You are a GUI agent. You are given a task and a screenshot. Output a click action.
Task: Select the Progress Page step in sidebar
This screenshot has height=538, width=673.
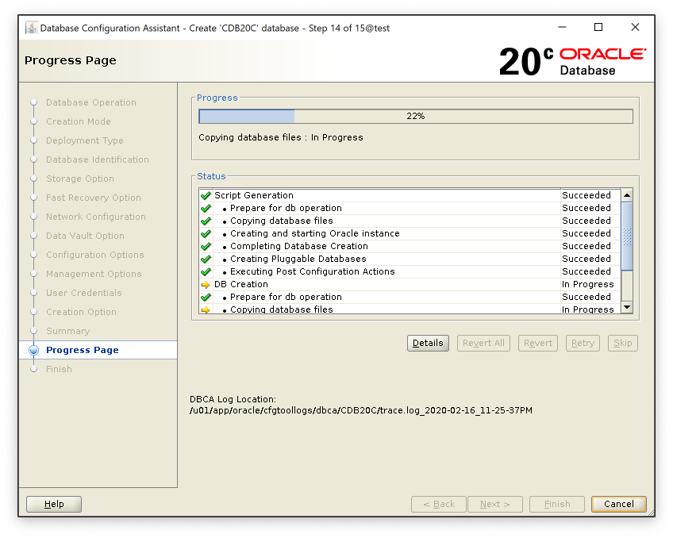pyautogui.click(x=83, y=350)
